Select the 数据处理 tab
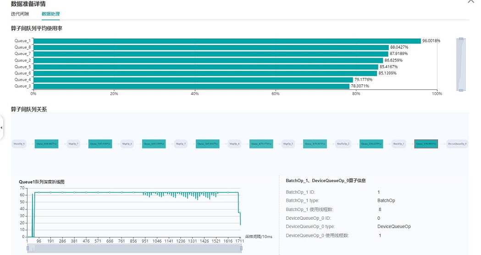 [x=50, y=14]
